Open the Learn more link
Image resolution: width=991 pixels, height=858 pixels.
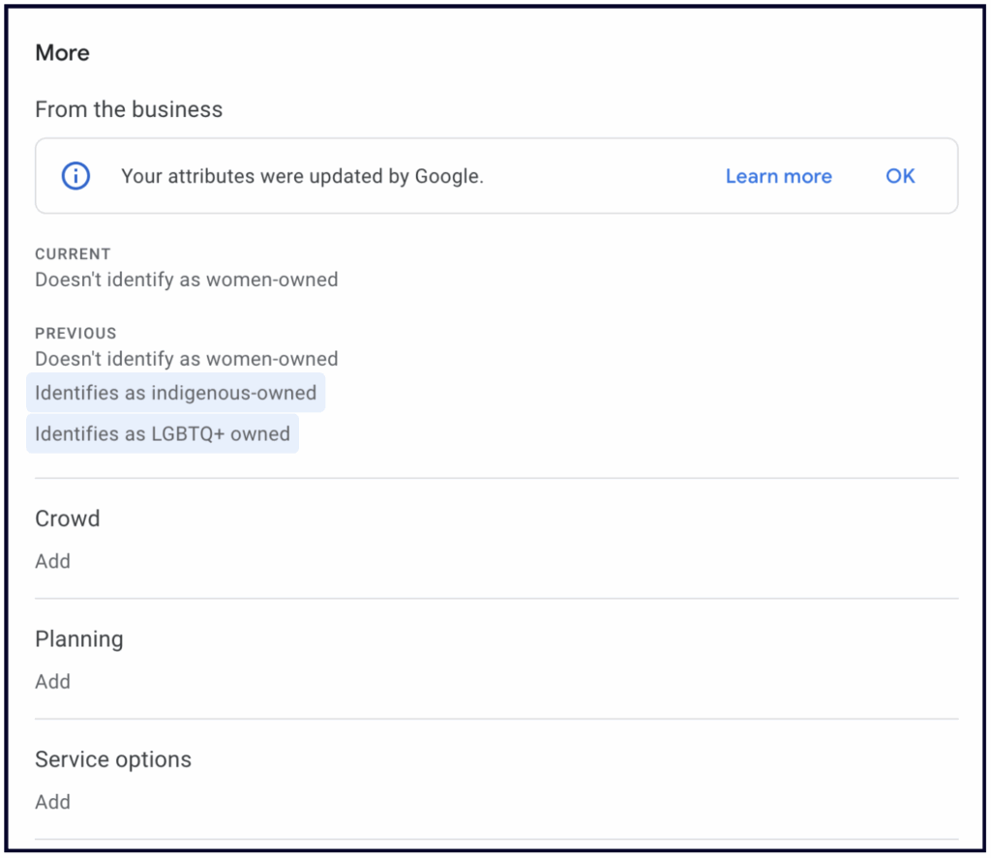tap(778, 176)
